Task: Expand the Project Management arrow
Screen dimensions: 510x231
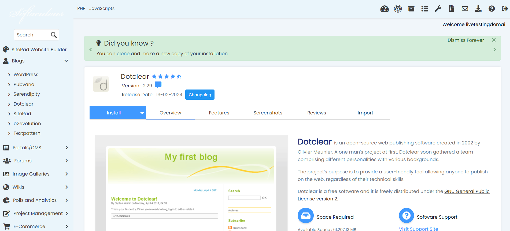Action: coord(67,213)
